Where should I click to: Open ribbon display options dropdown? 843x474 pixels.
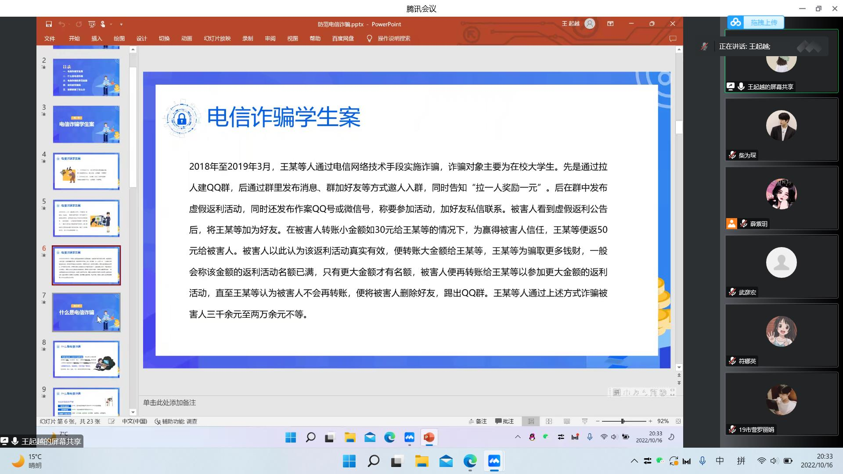point(610,24)
